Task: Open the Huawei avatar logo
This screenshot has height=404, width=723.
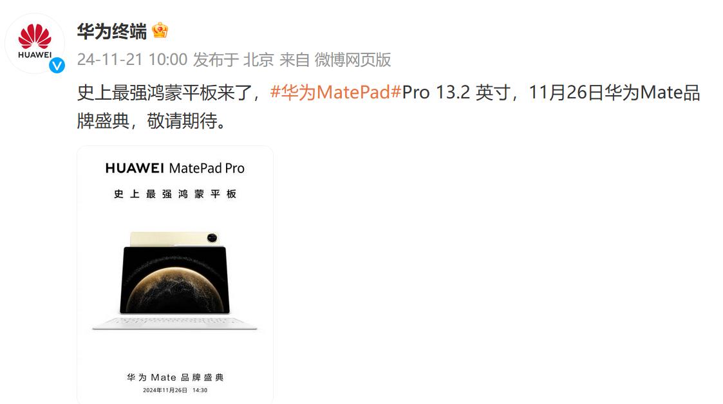Action: [x=35, y=43]
